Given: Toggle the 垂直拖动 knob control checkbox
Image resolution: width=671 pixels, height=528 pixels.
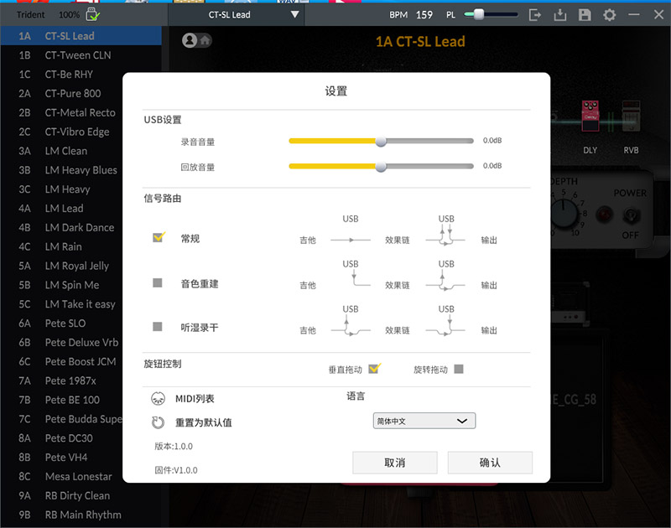Looking at the screenshot, I should (374, 369).
